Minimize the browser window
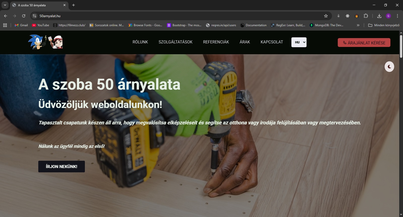Image resolution: width=403 pixels, height=217 pixels. (374, 5)
